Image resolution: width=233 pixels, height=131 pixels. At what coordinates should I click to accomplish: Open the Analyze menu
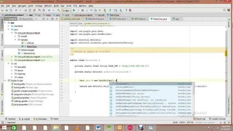click(39, 6)
